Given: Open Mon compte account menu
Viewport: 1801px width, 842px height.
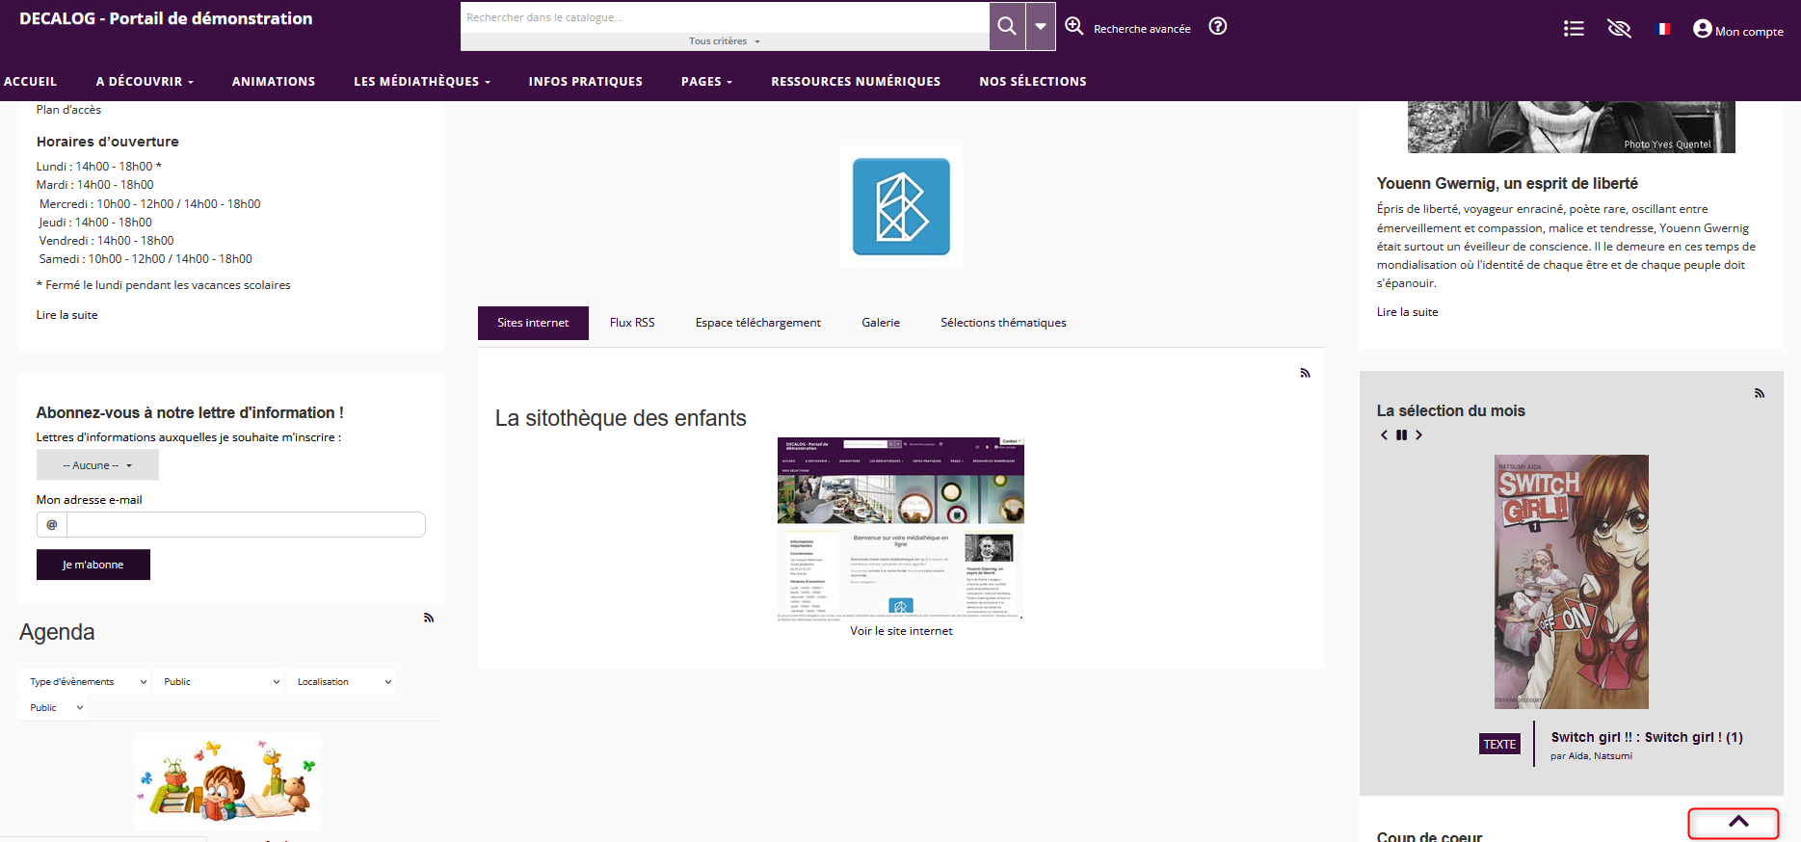Looking at the screenshot, I should coord(1738,30).
